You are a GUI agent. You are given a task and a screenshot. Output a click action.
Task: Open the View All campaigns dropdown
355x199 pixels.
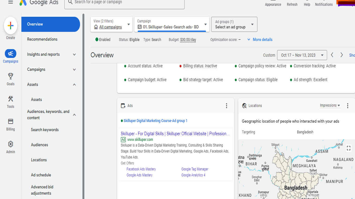(111, 24)
